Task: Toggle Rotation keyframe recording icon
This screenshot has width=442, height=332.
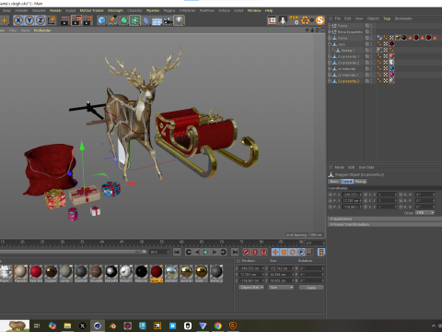Action: [x=293, y=252]
